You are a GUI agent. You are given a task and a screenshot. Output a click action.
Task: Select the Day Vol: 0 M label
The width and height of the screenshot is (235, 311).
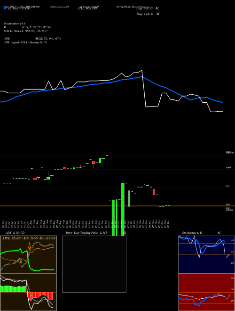(148, 14)
